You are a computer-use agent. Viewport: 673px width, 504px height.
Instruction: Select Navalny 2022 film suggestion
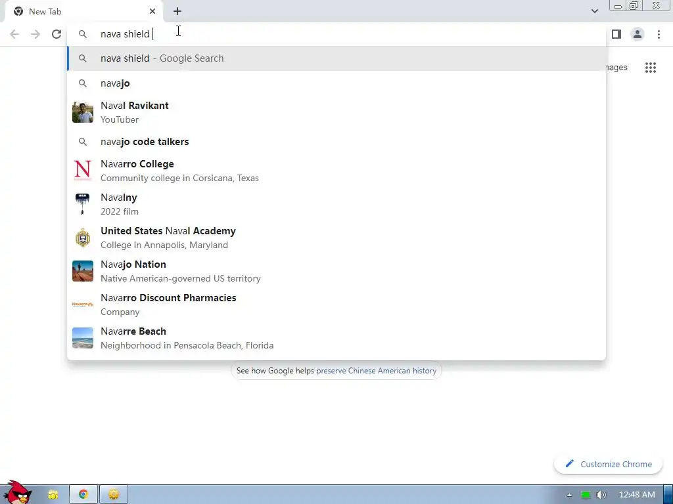point(336,204)
